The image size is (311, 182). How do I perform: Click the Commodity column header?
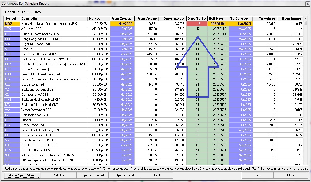pos(54,19)
